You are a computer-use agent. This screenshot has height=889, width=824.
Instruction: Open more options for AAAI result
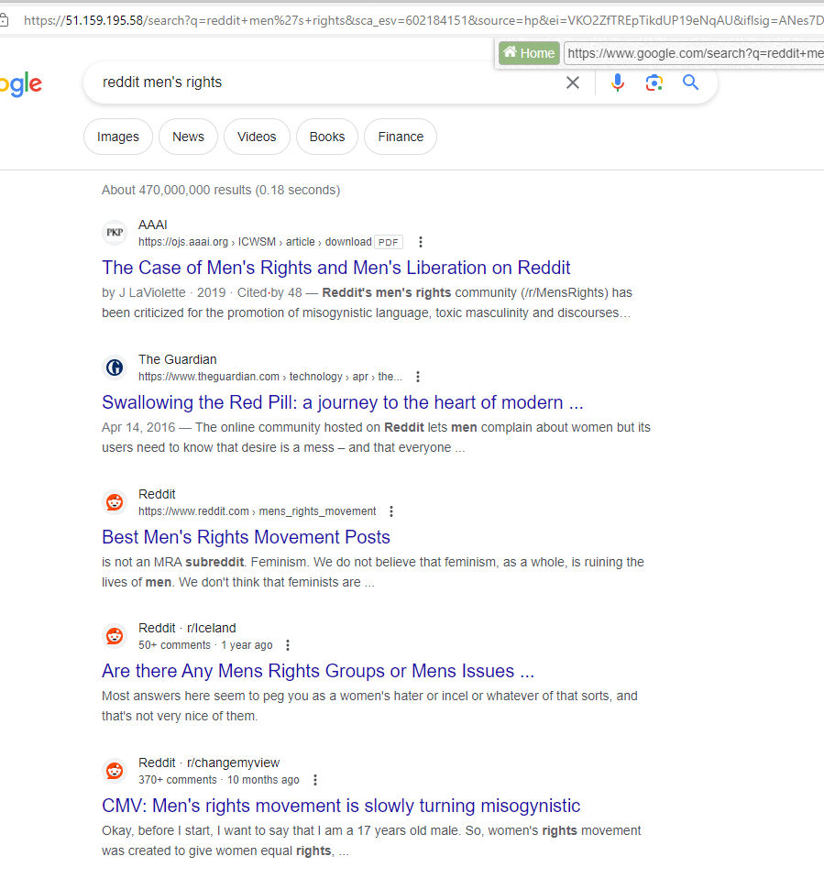coord(420,242)
